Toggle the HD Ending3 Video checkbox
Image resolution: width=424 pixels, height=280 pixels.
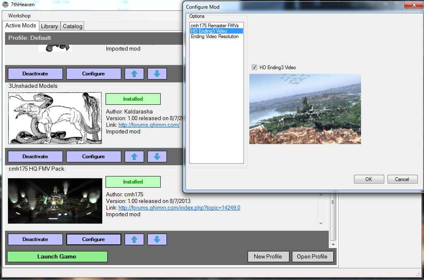click(x=254, y=68)
